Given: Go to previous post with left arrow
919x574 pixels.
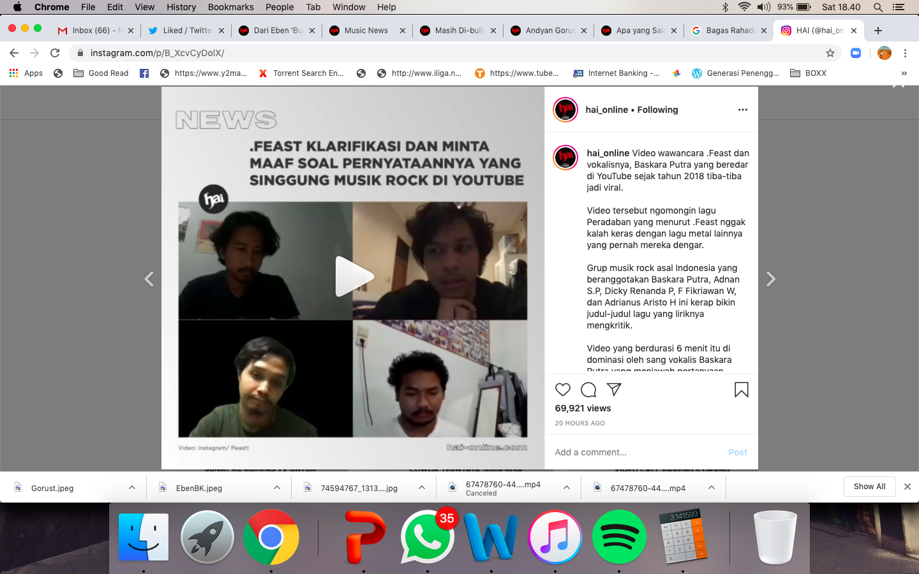Looking at the screenshot, I should [x=149, y=279].
